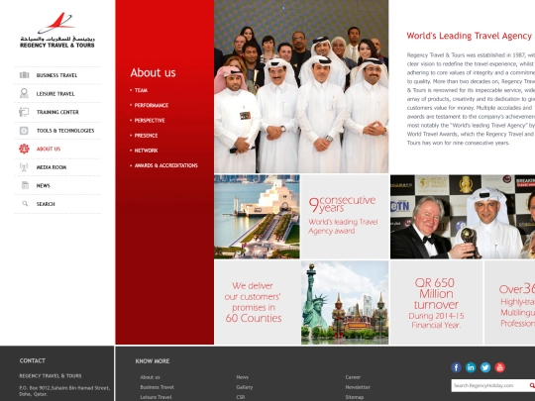This screenshot has width=535, height=401.
Task: Click the 60 Counties promise tile
Action: (x=258, y=303)
